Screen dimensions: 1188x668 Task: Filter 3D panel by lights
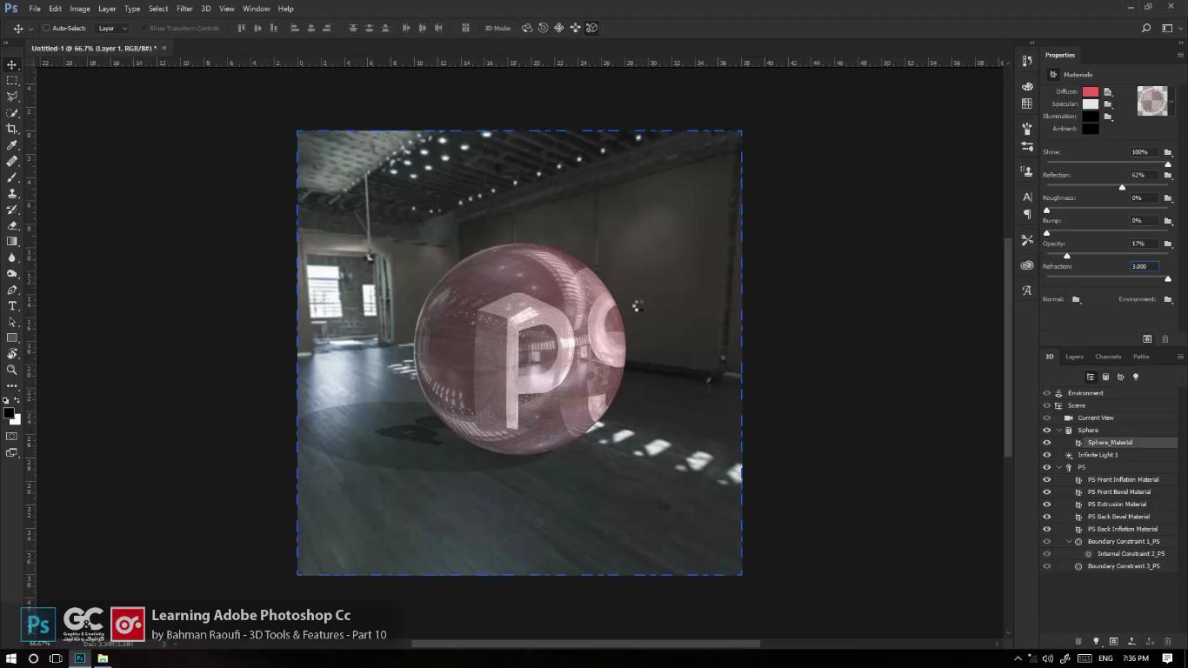pos(1136,377)
